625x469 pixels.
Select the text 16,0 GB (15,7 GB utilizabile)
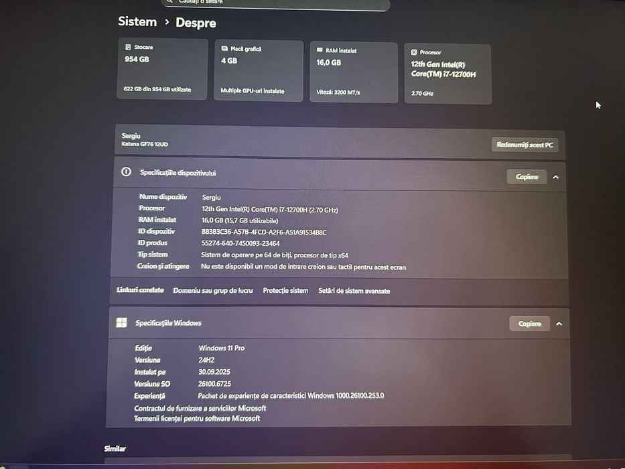coord(240,220)
